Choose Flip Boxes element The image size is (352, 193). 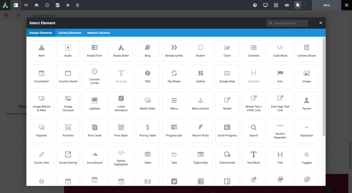174,77
